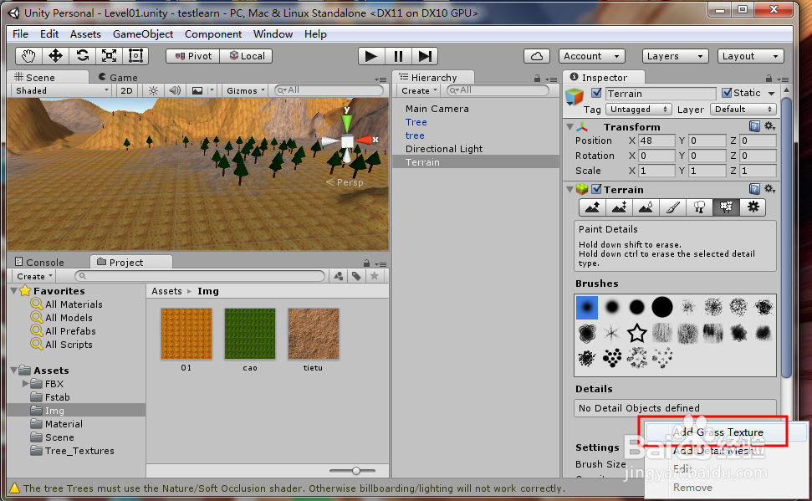This screenshot has width=812, height=501.
Task: Open Terrain component gear menu
Action: (x=769, y=189)
